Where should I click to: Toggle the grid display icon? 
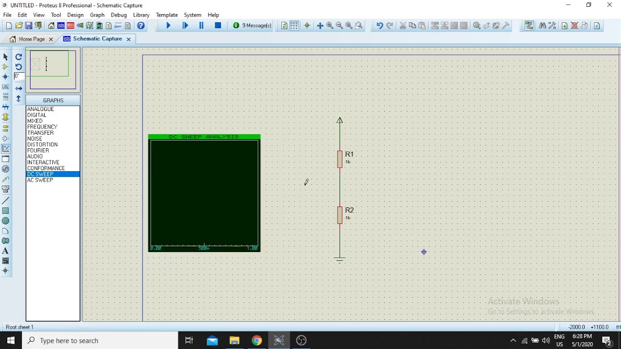click(x=294, y=26)
